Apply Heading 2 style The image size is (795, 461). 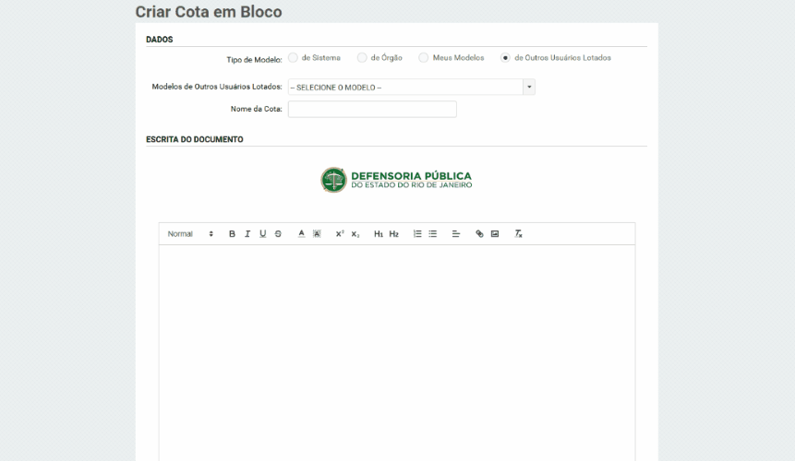[393, 234]
